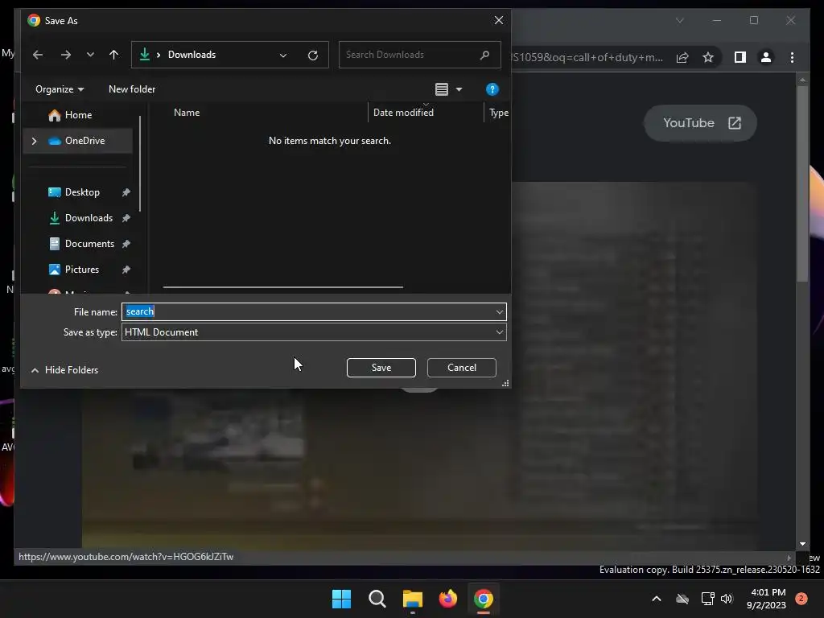Image resolution: width=824 pixels, height=618 pixels.
Task: Click pin icon next to Pictures
Action: tap(126, 270)
